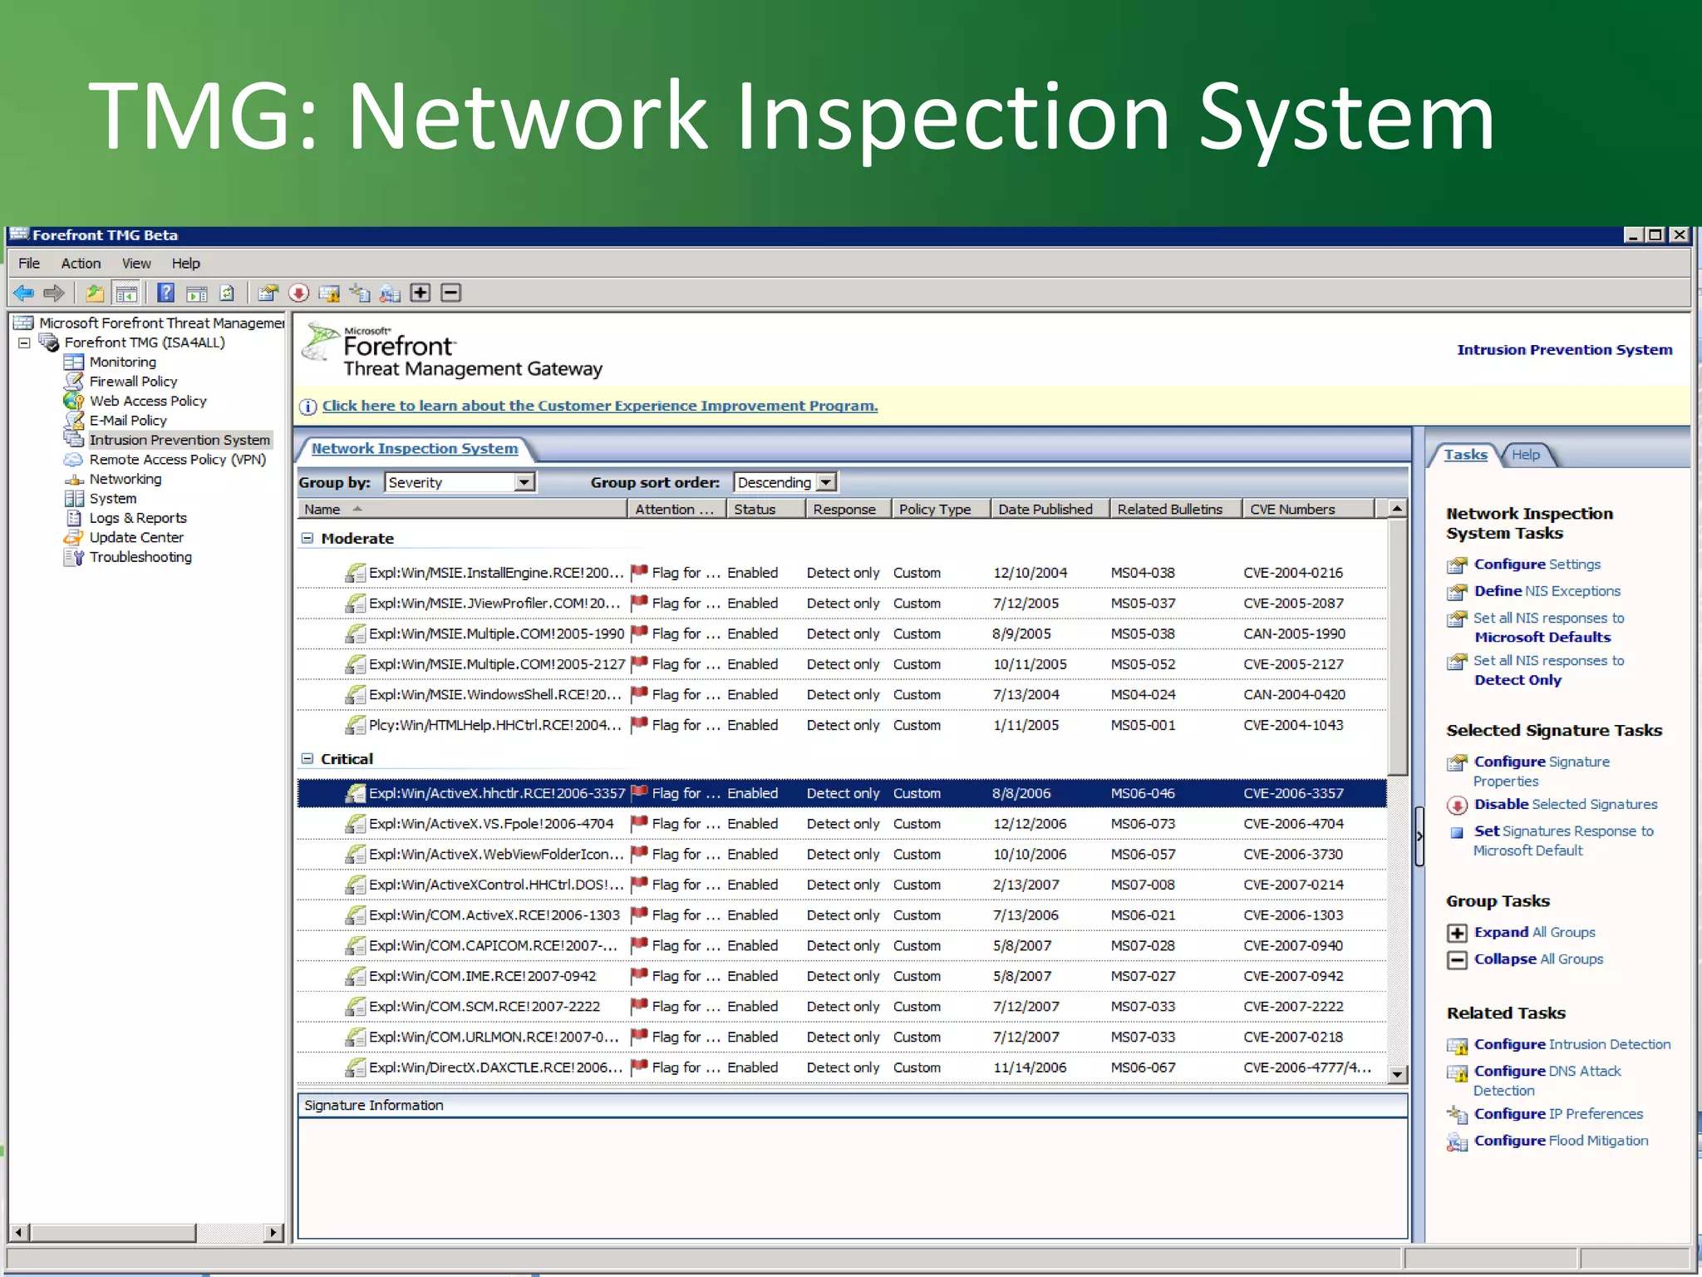Collapse the Moderate severity group
Viewport: 1702px width, 1277px height.
coord(307,538)
